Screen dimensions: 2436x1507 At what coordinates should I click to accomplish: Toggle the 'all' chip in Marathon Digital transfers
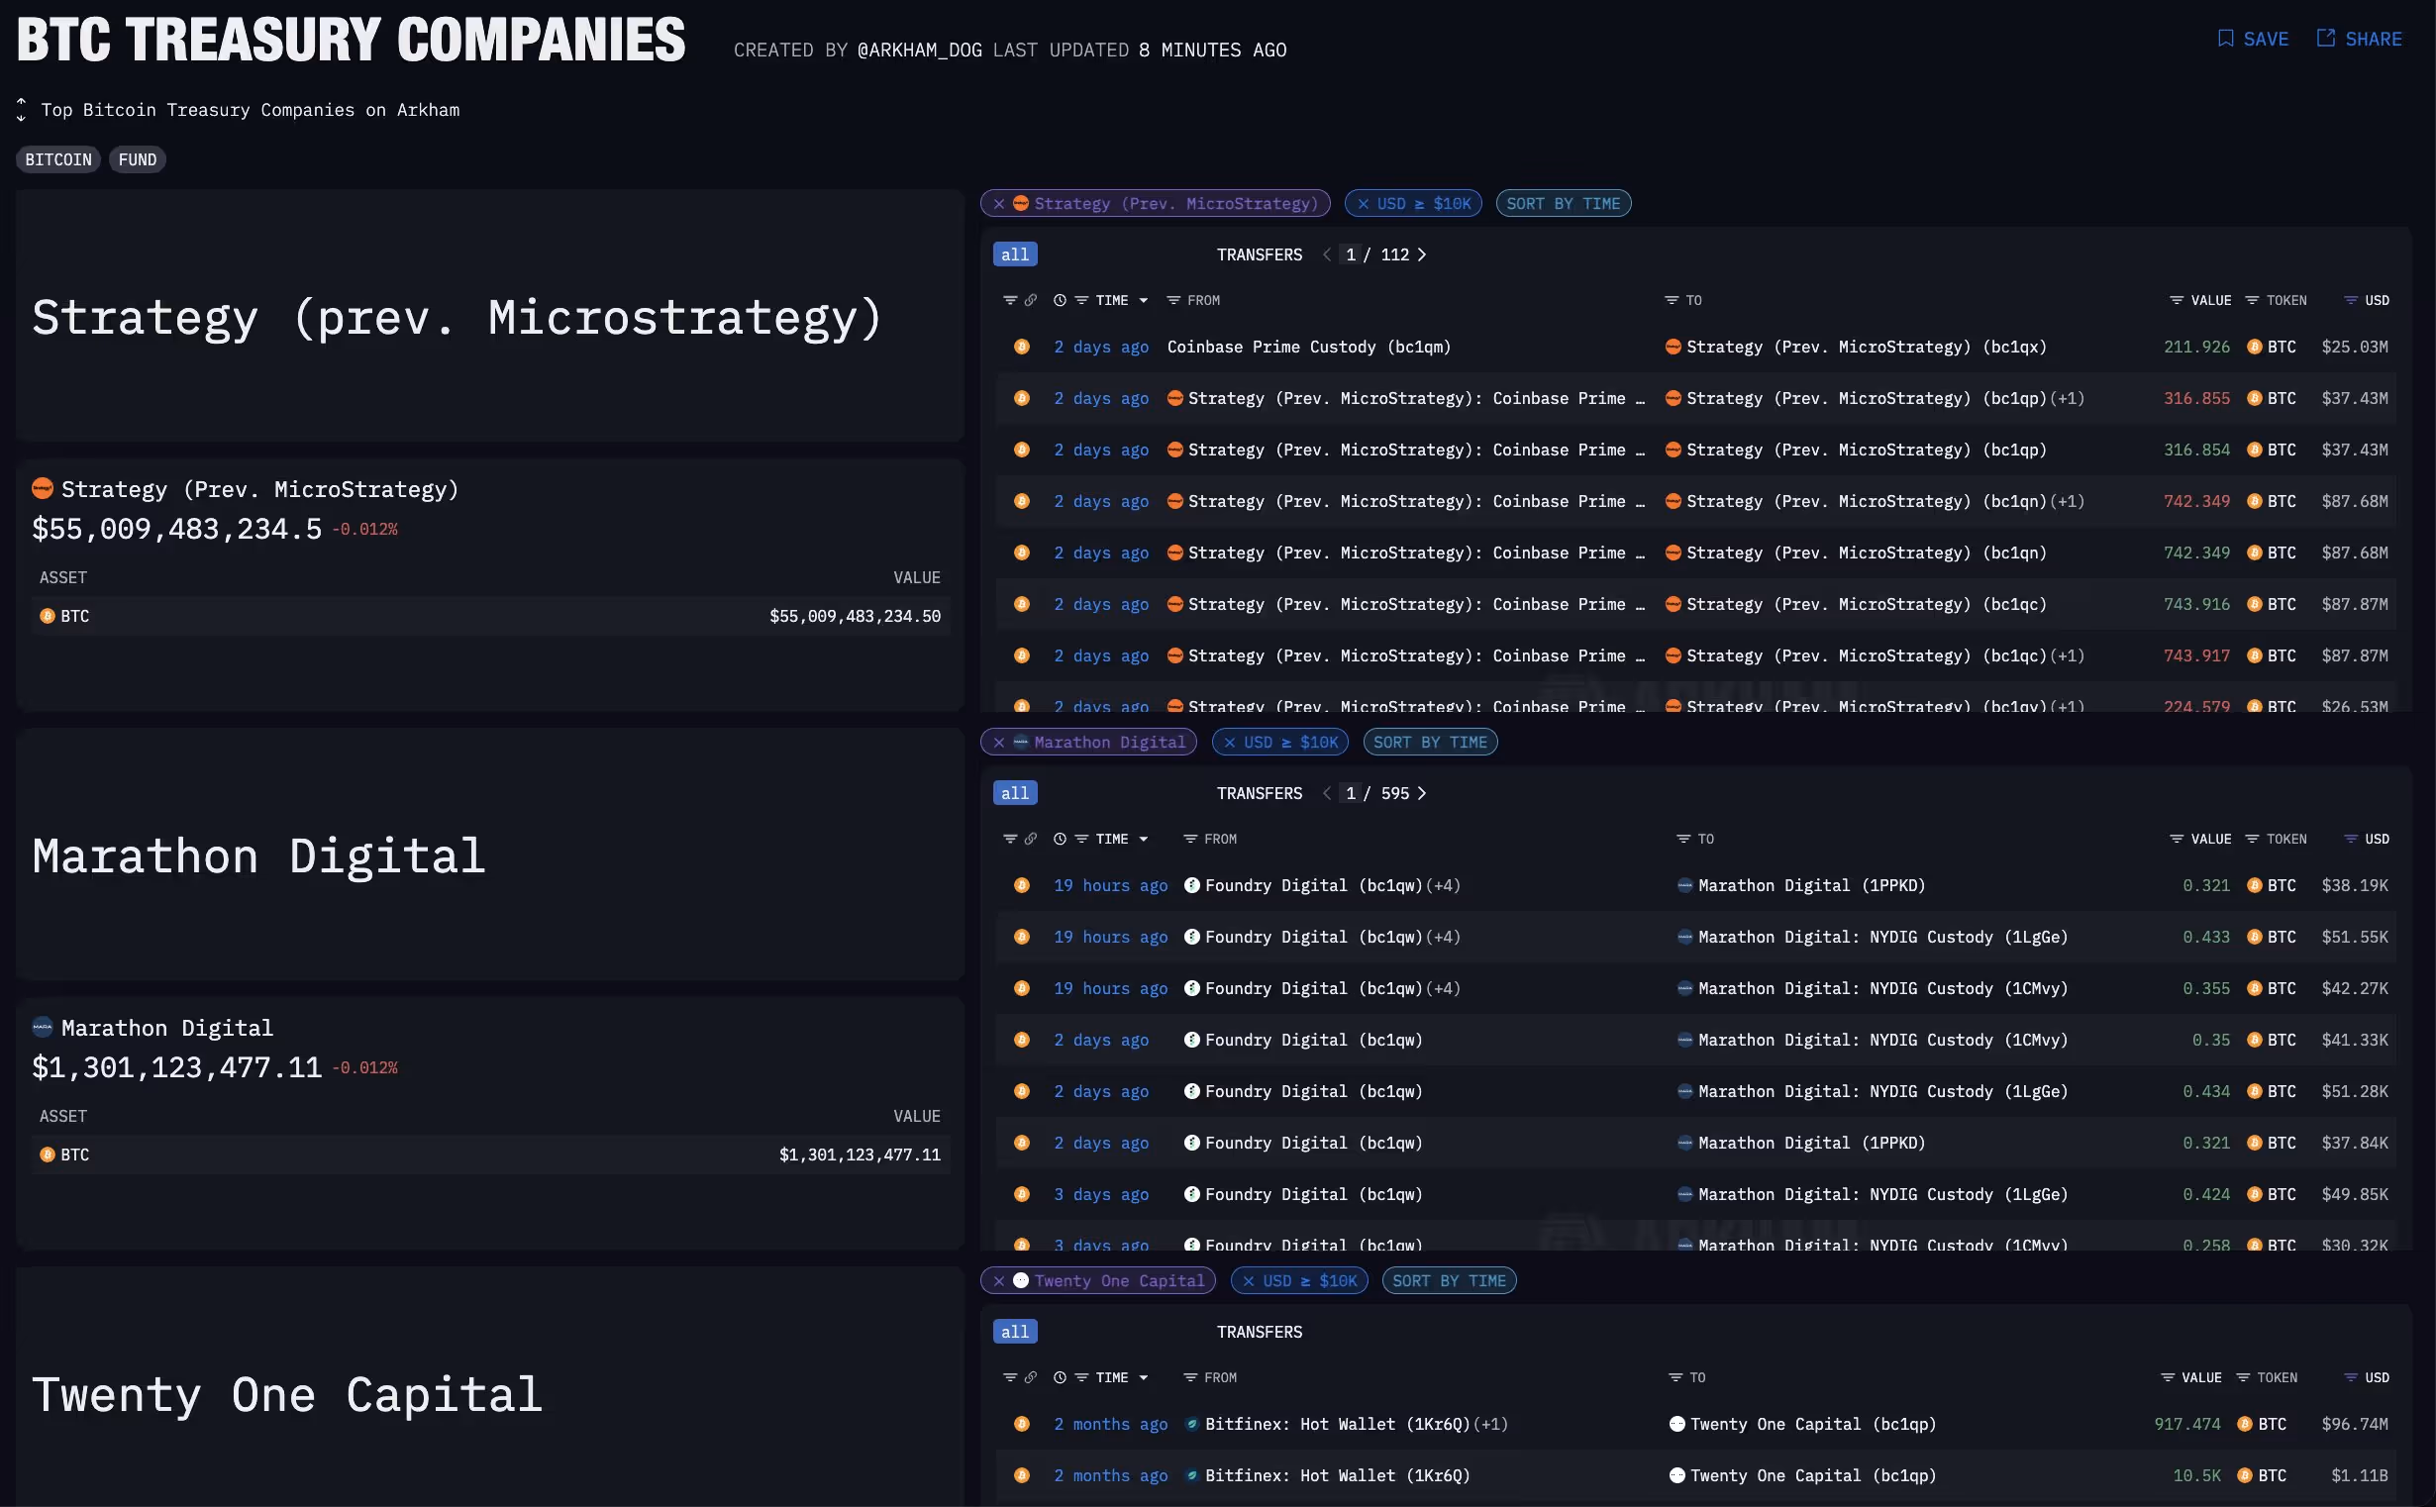tap(1015, 793)
